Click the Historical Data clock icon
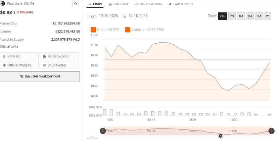The image size is (277, 141). pos(137,4)
